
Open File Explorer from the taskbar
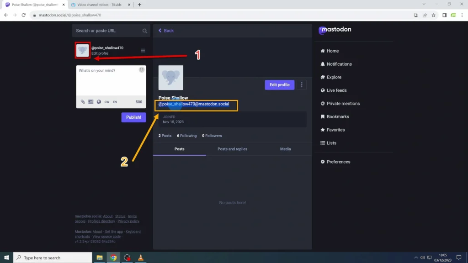99,258
